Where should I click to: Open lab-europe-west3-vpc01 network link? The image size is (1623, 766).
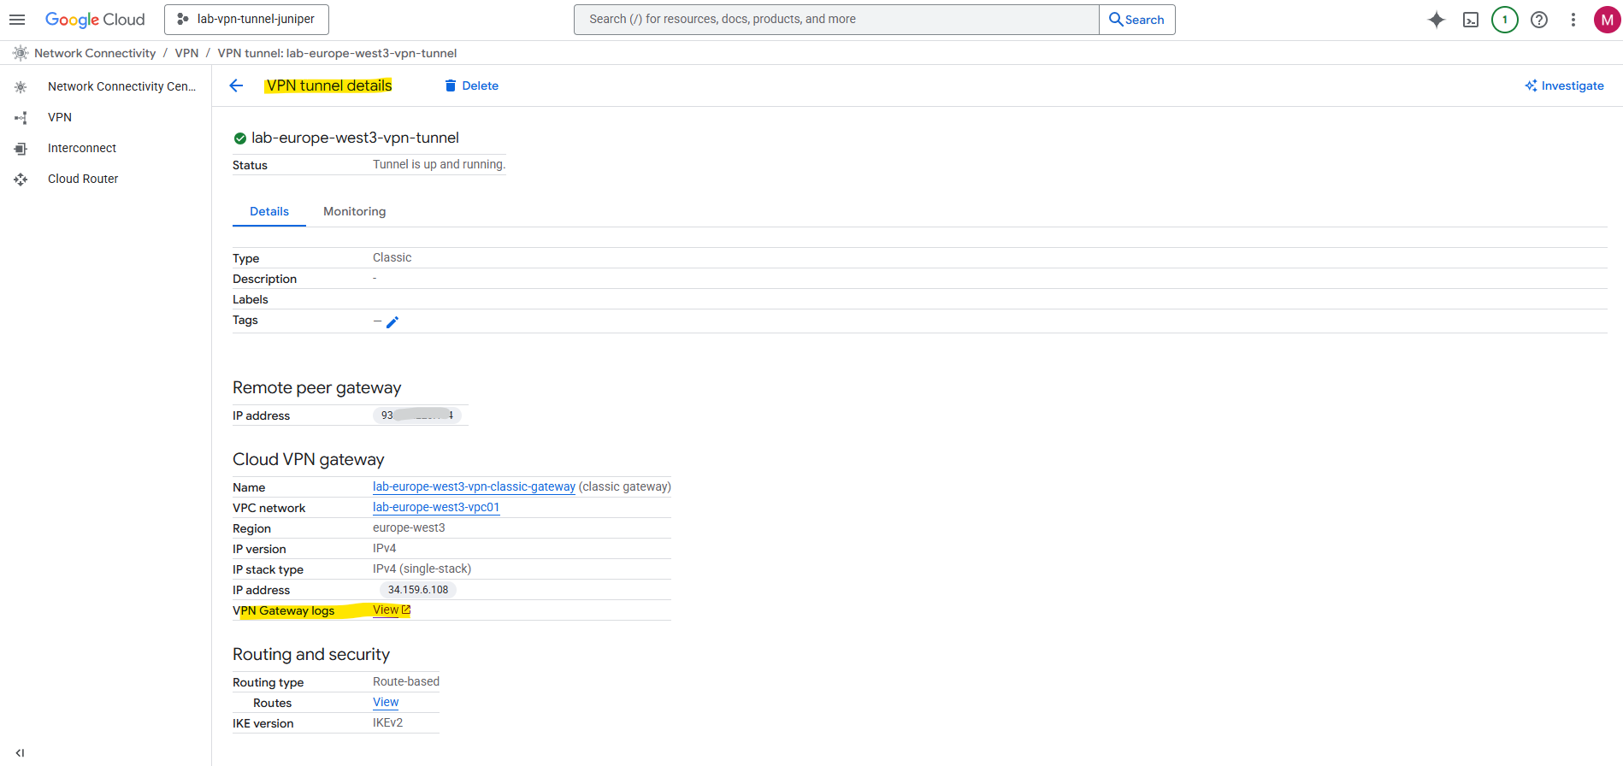point(436,507)
